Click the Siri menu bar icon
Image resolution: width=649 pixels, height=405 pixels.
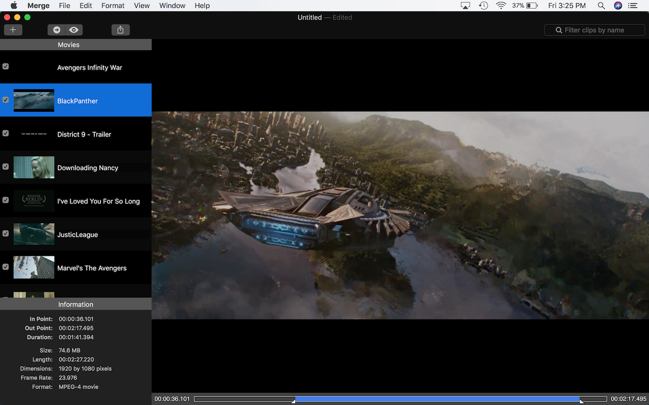618,6
